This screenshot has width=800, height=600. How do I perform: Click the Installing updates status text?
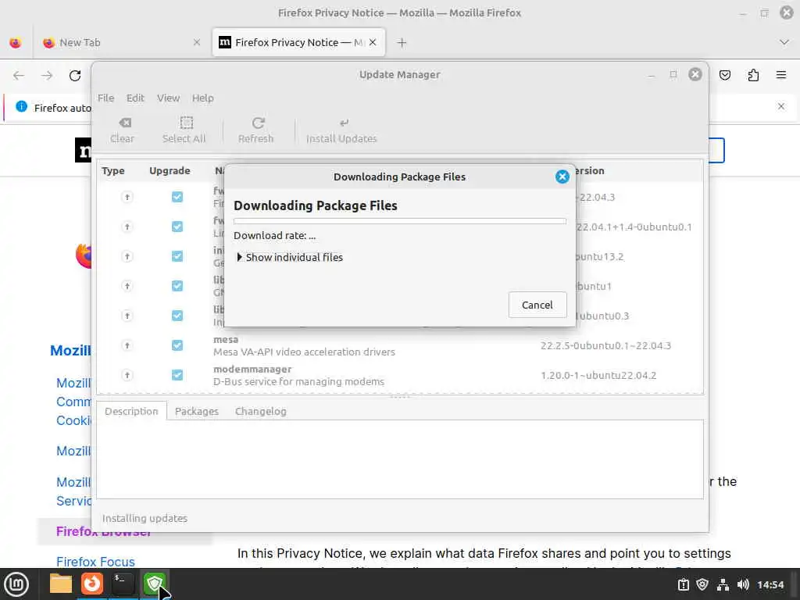click(145, 519)
